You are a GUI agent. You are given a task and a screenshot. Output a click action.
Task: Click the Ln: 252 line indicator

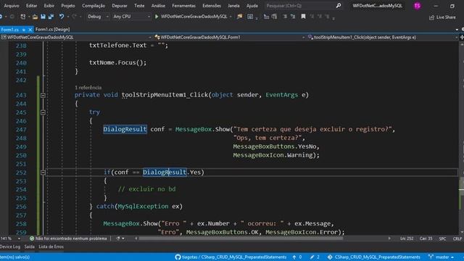407,239
